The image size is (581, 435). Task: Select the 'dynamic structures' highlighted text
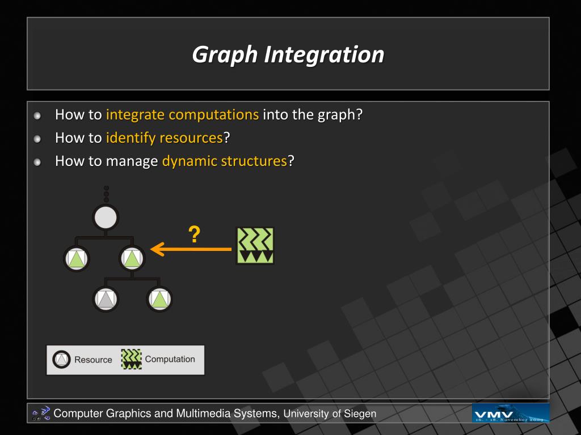[225, 161]
